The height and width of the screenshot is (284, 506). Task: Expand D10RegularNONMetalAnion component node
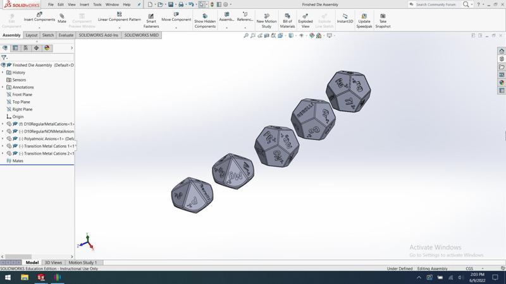[x=3, y=131]
